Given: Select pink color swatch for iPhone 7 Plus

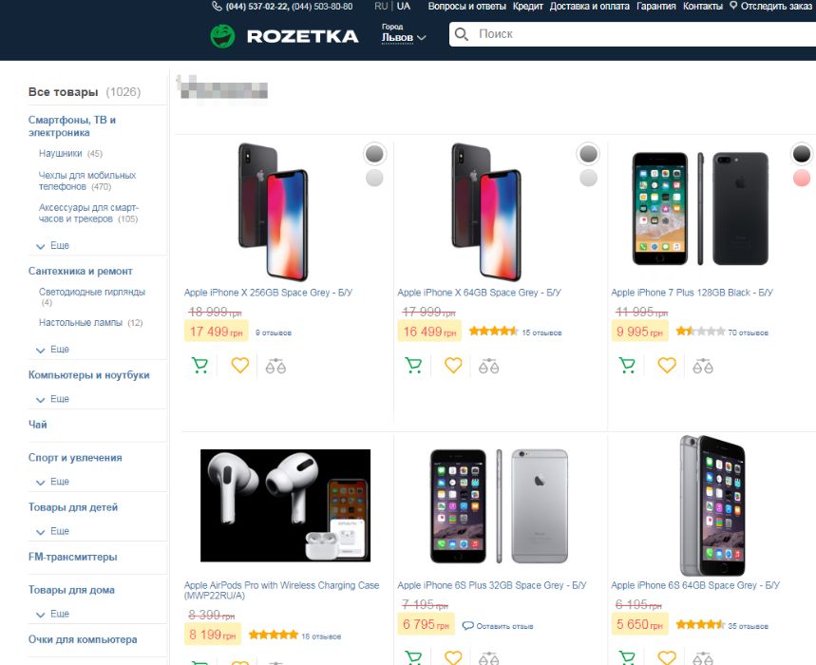Looking at the screenshot, I should coord(801,178).
